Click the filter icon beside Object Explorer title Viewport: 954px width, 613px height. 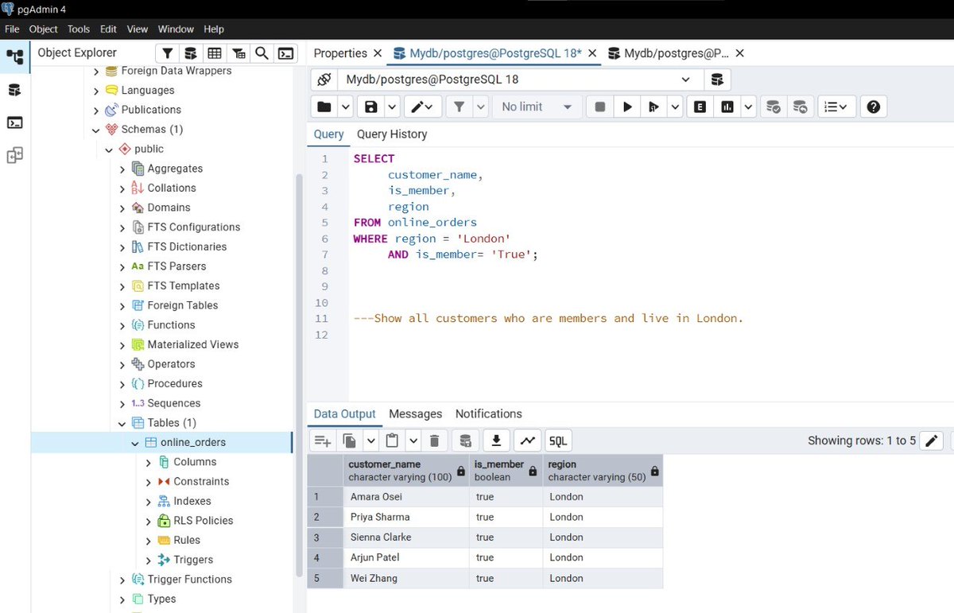point(167,53)
